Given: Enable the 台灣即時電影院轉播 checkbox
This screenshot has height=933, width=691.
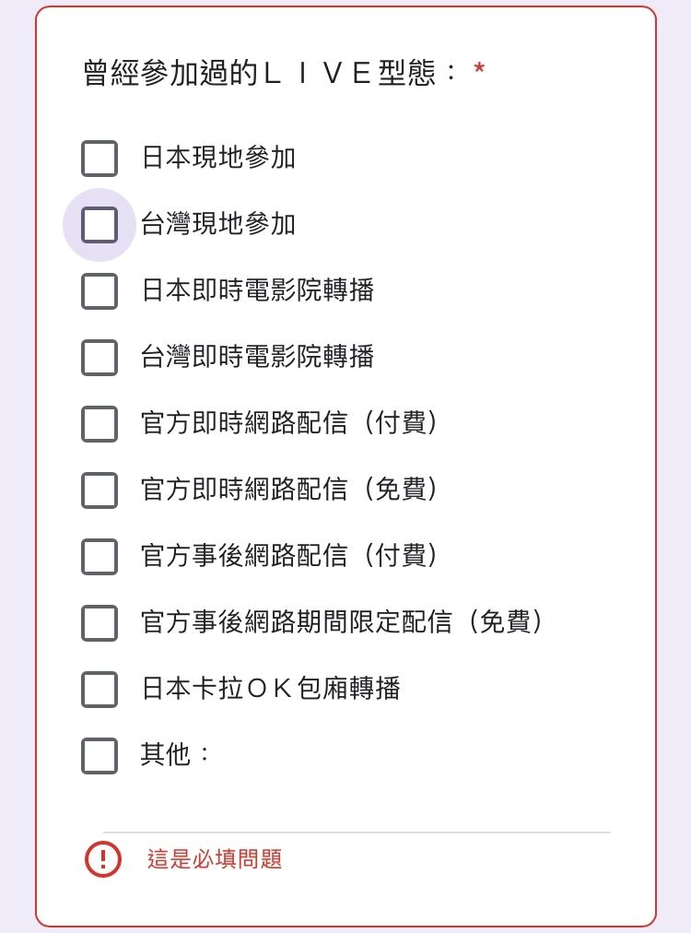Looking at the screenshot, I should coord(100,358).
